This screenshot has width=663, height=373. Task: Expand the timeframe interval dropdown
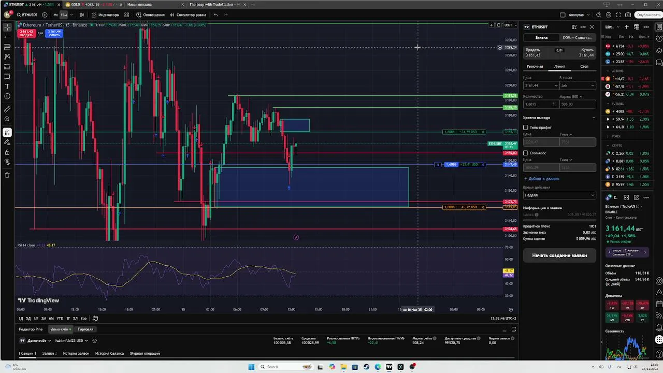pos(72,15)
